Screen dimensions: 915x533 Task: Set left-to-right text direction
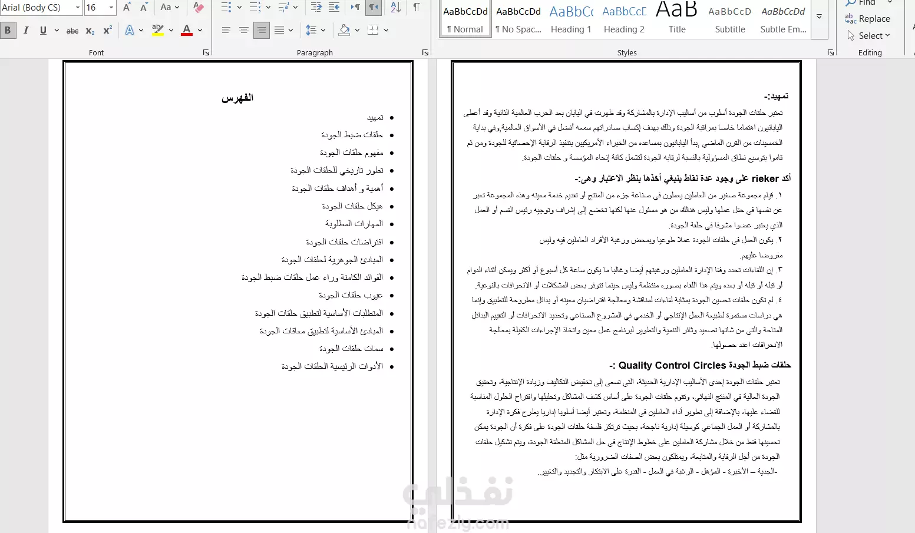click(355, 7)
